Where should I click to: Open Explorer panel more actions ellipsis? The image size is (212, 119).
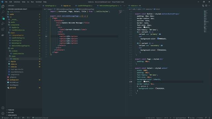39,6
